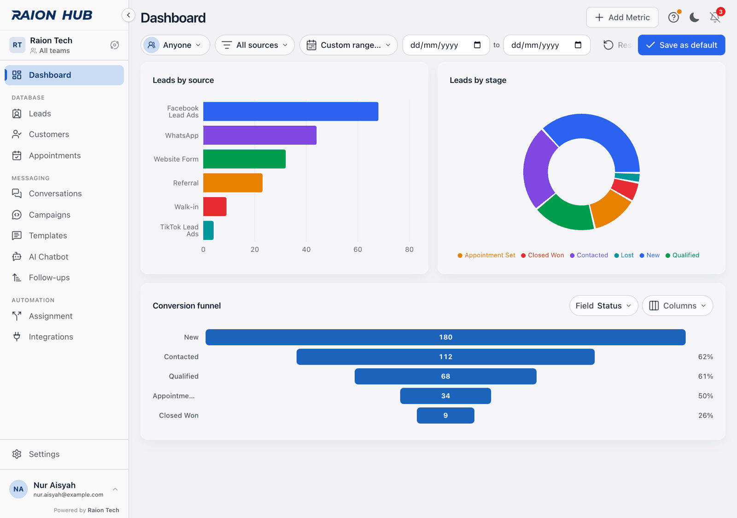Click the Integrations plug icon
Screen dimensions: 737x518
(17, 337)
